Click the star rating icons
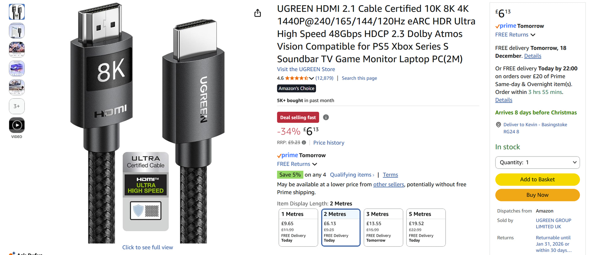Image resolution: width=592 pixels, height=255 pixels. click(x=296, y=78)
